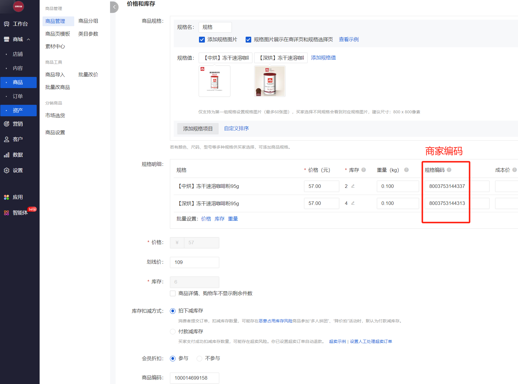Click the shop logo avatar
Screen dimensions: 518x384
18,6
